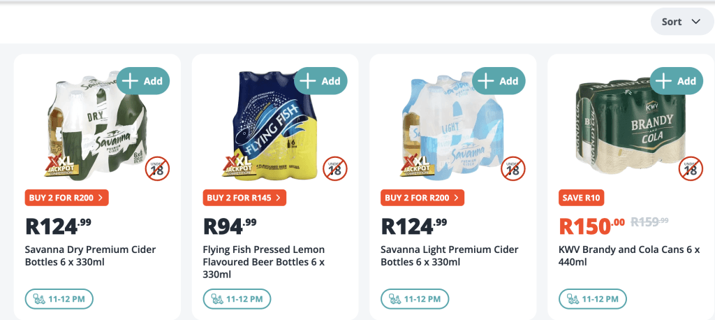Screen dimensions: 715x320
Task: Add KWV Brandy and Cola cans to cart
Action: (676, 81)
